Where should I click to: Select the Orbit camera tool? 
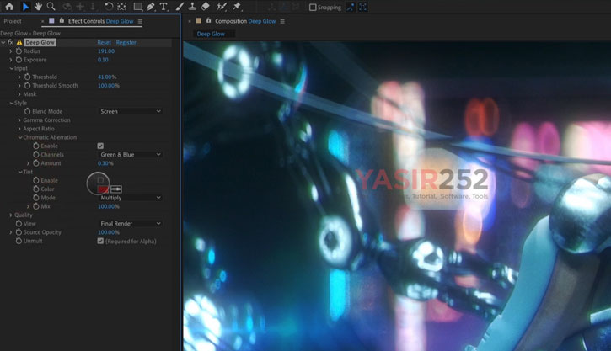(x=67, y=6)
